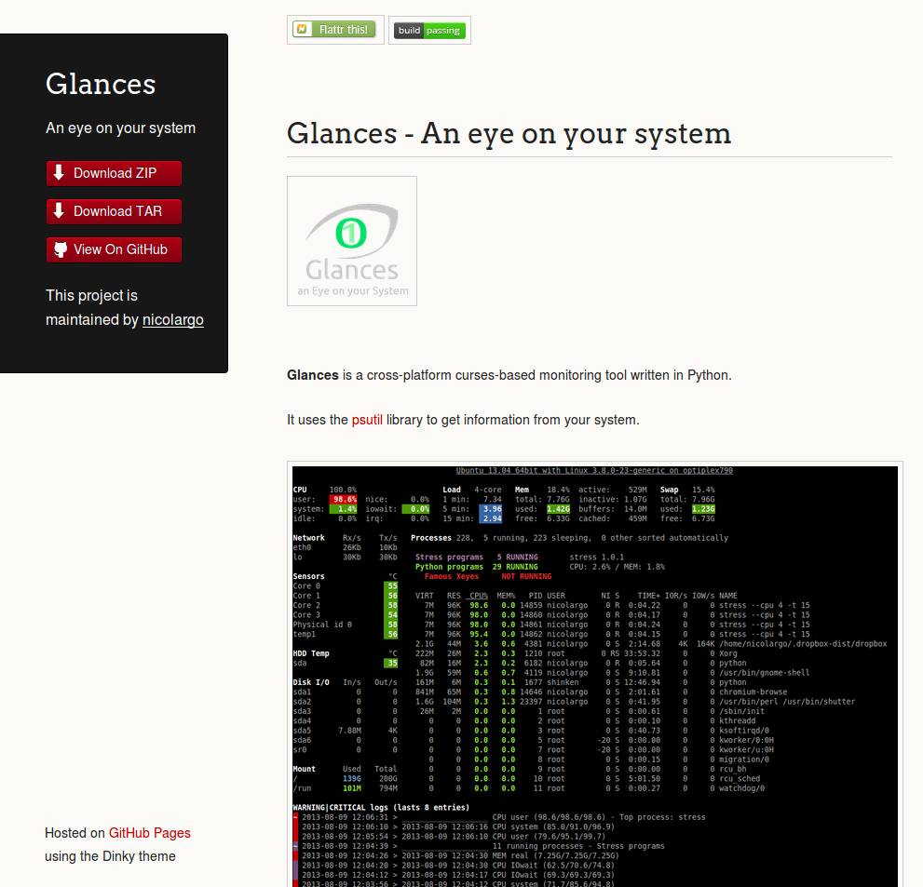Click the 'An eye on your system' tagline in sidebar

pyautogui.click(x=121, y=128)
